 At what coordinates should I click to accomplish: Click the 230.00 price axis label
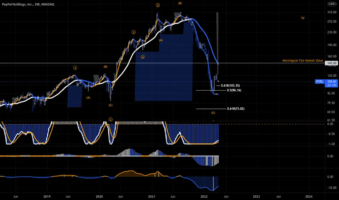[332, 32]
